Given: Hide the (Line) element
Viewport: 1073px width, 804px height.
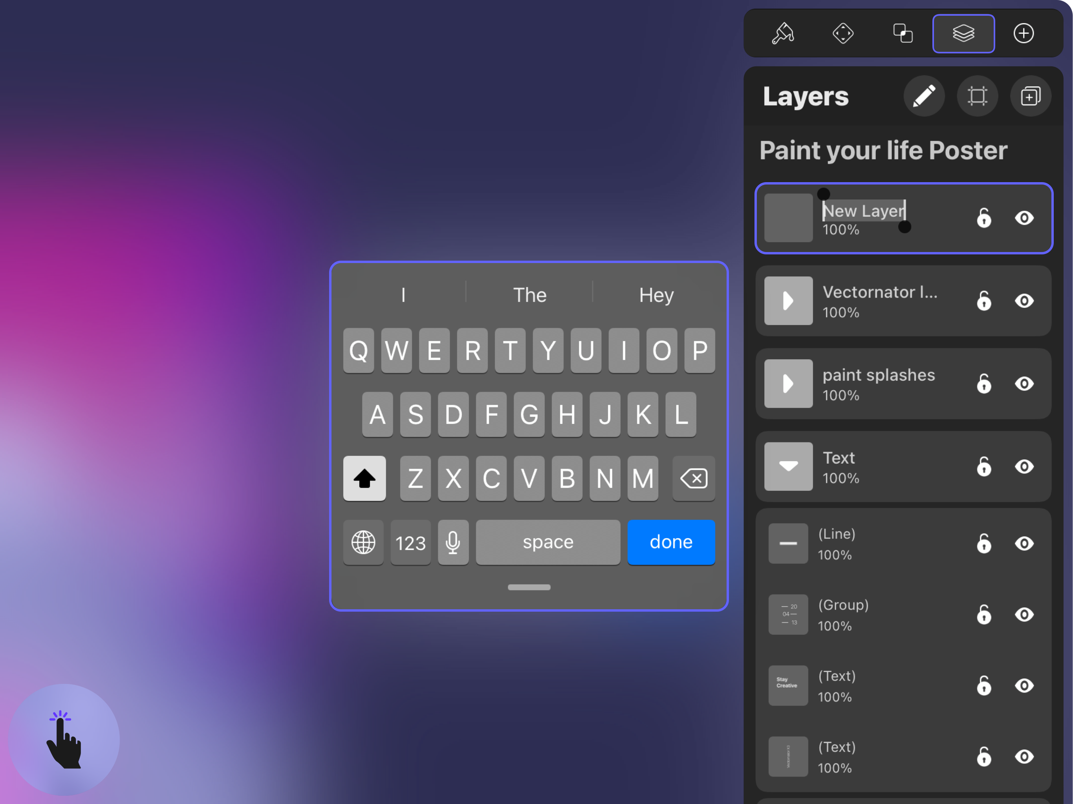Looking at the screenshot, I should coord(1024,544).
